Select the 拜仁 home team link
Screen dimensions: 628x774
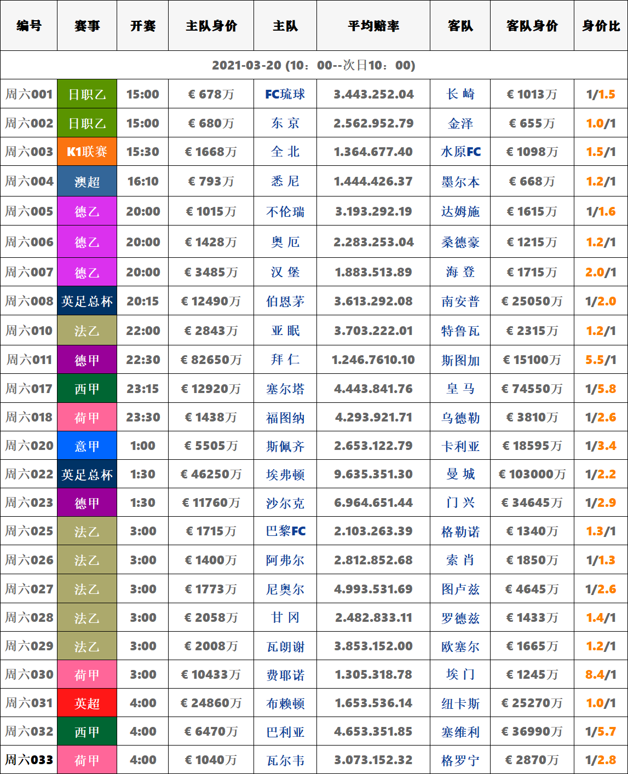pos(285,360)
